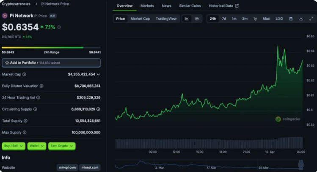
Task: Click the $4,355,432,454 market cap value
Action: click(x=82, y=74)
